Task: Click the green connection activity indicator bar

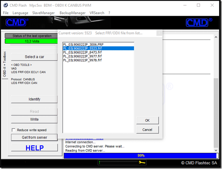Action: pyautogui.click(x=100, y=162)
